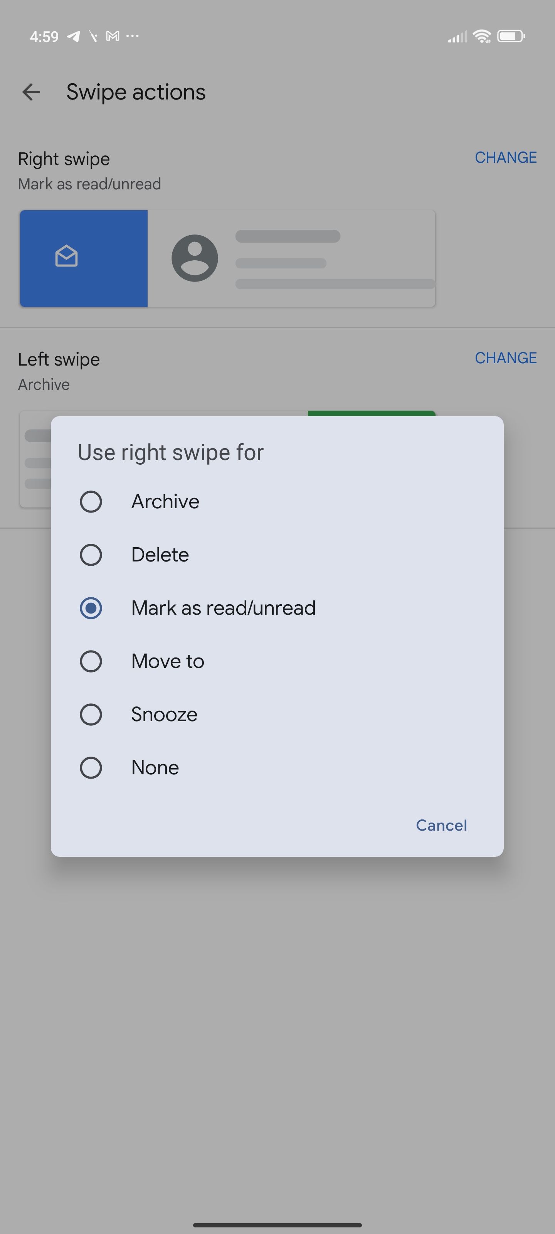Image resolution: width=555 pixels, height=1234 pixels.
Task: Tap the open envelope icon in preview
Action: click(x=66, y=256)
